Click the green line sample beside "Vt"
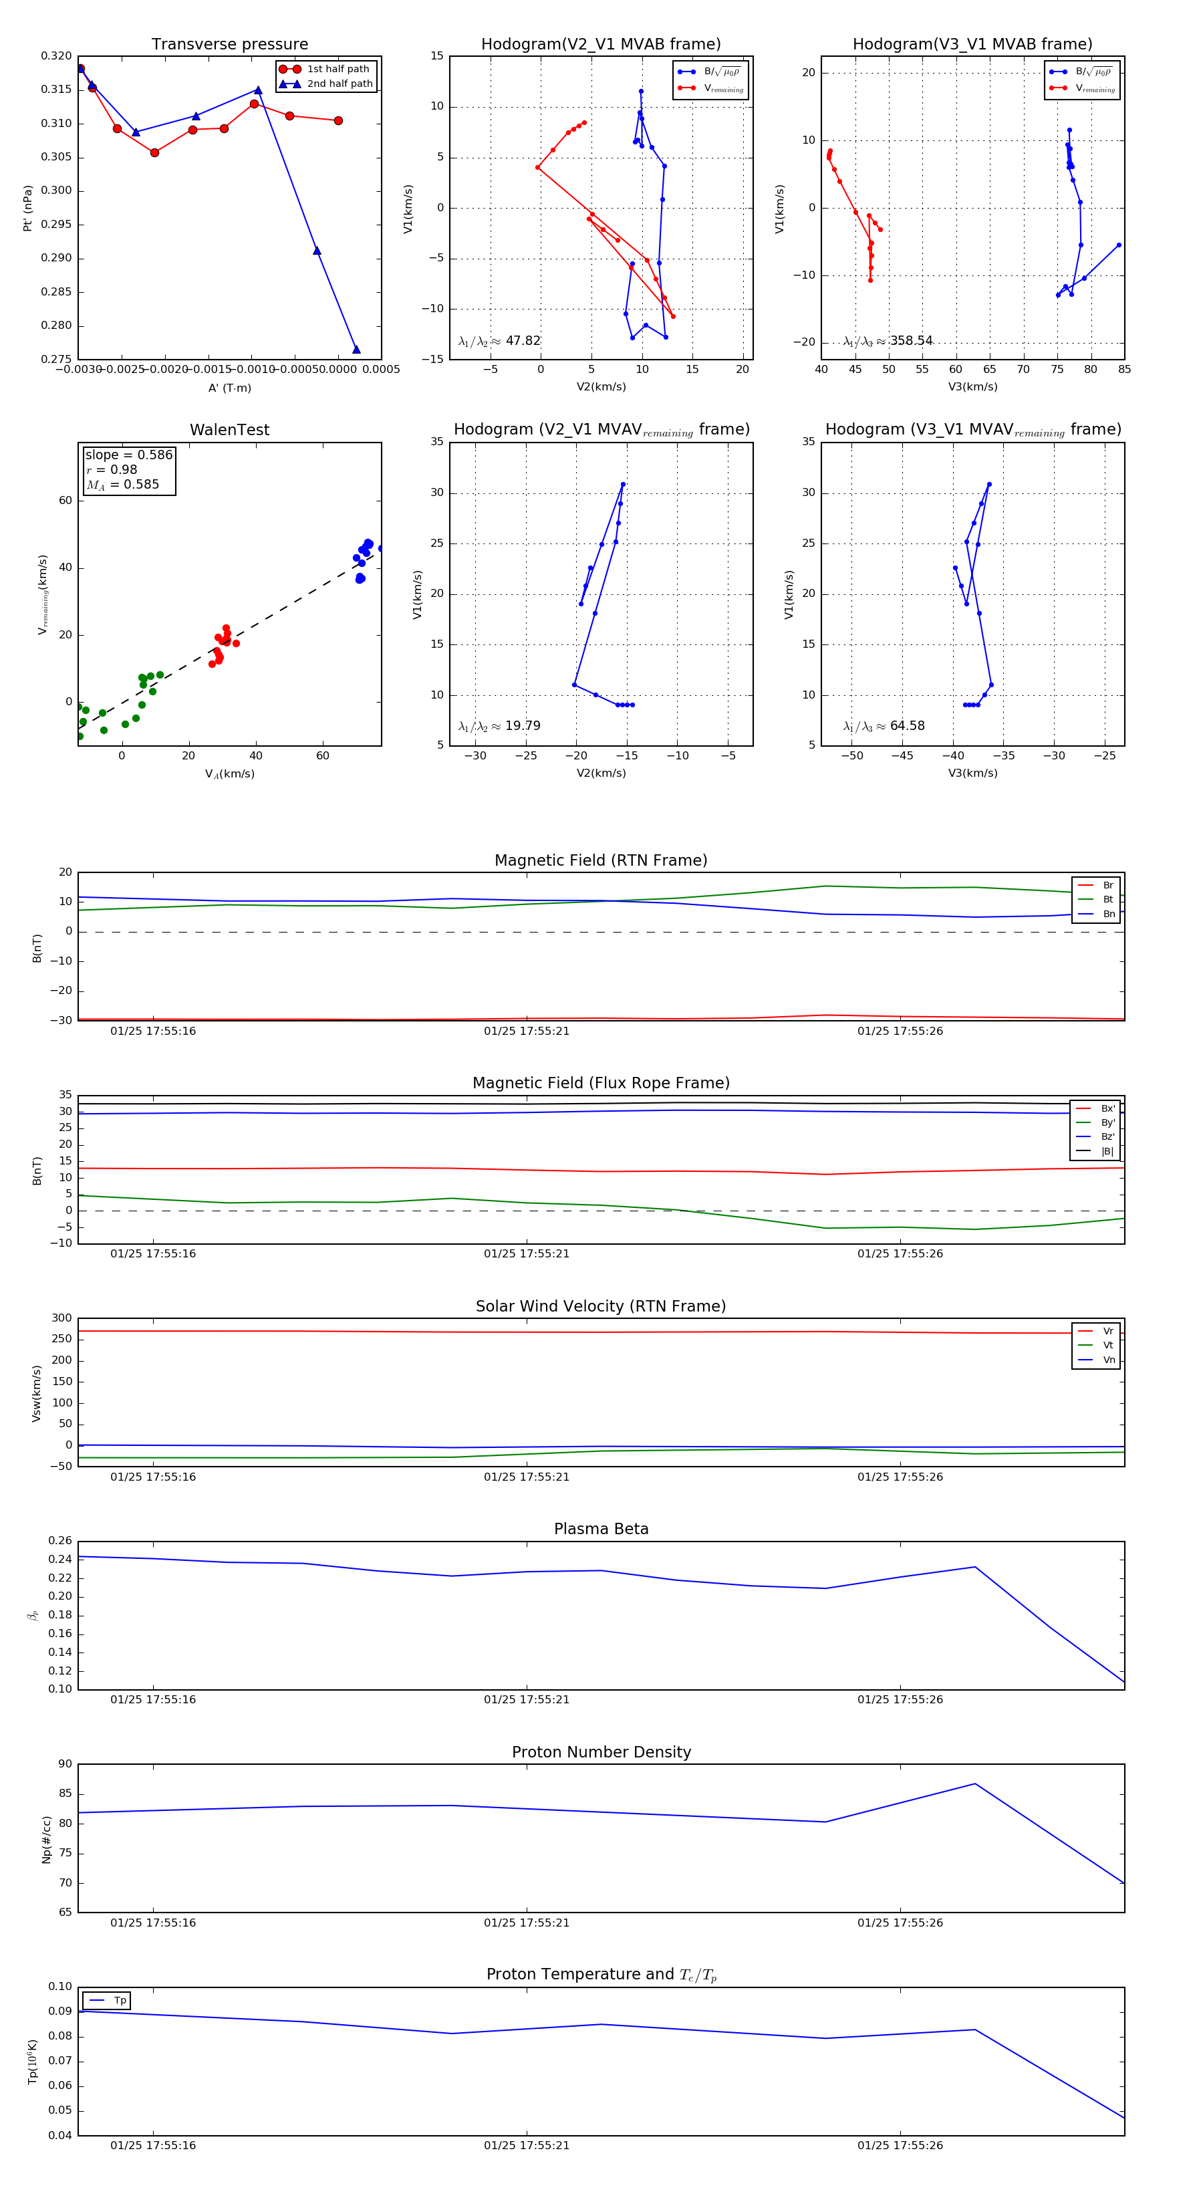Viewport: 1203px width, 2206px height. (1085, 1346)
